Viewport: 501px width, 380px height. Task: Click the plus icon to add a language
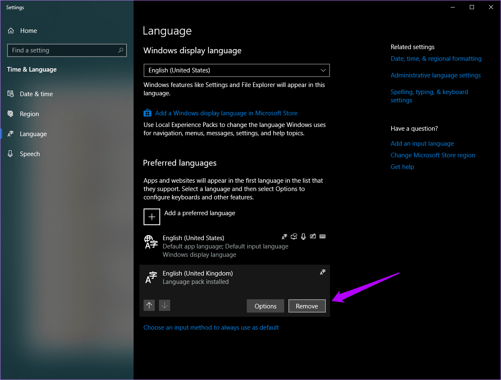coord(152,217)
